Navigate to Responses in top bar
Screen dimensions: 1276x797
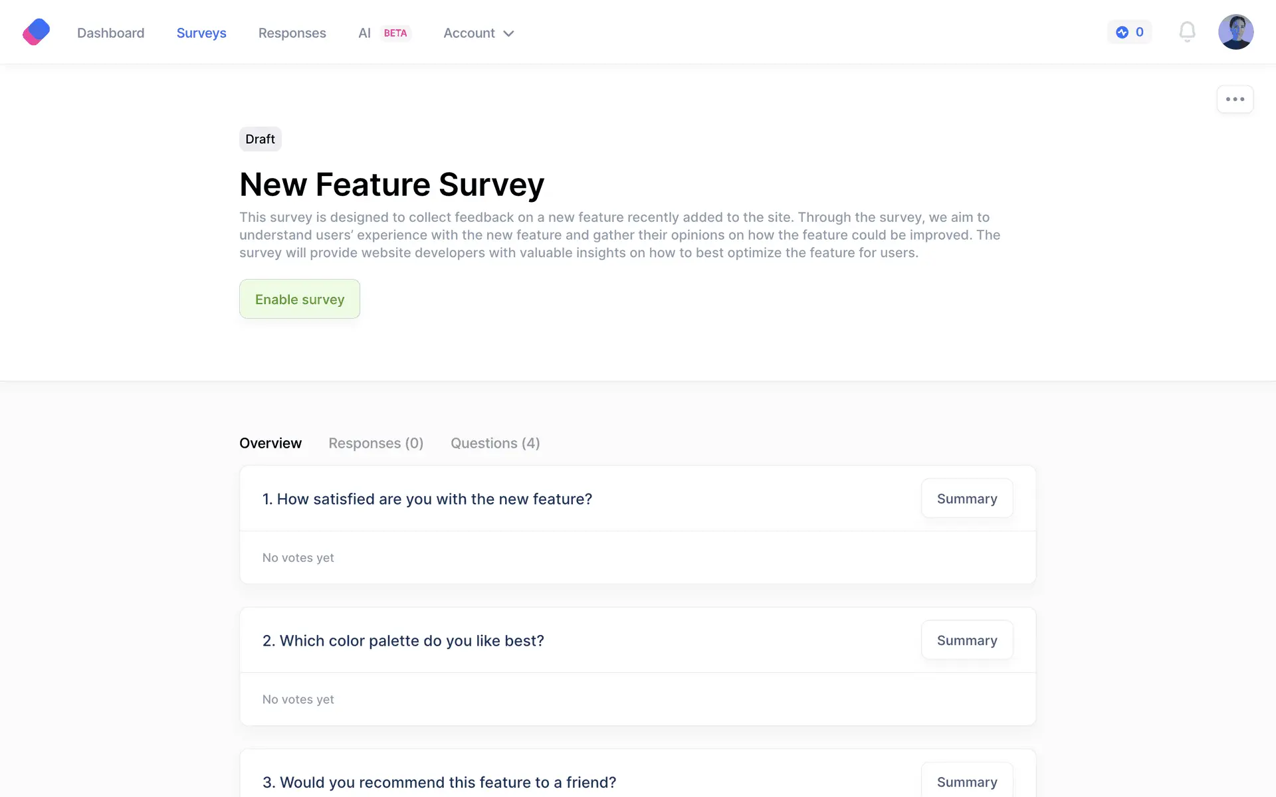pos(292,33)
